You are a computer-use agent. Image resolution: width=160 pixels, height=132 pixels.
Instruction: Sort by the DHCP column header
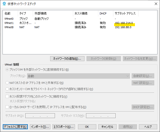point(106,13)
